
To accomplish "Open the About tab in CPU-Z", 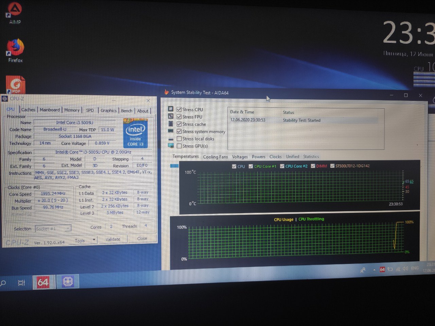I will click(x=143, y=111).
